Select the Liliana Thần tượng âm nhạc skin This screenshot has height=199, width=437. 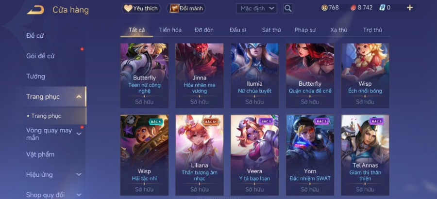pos(199,155)
